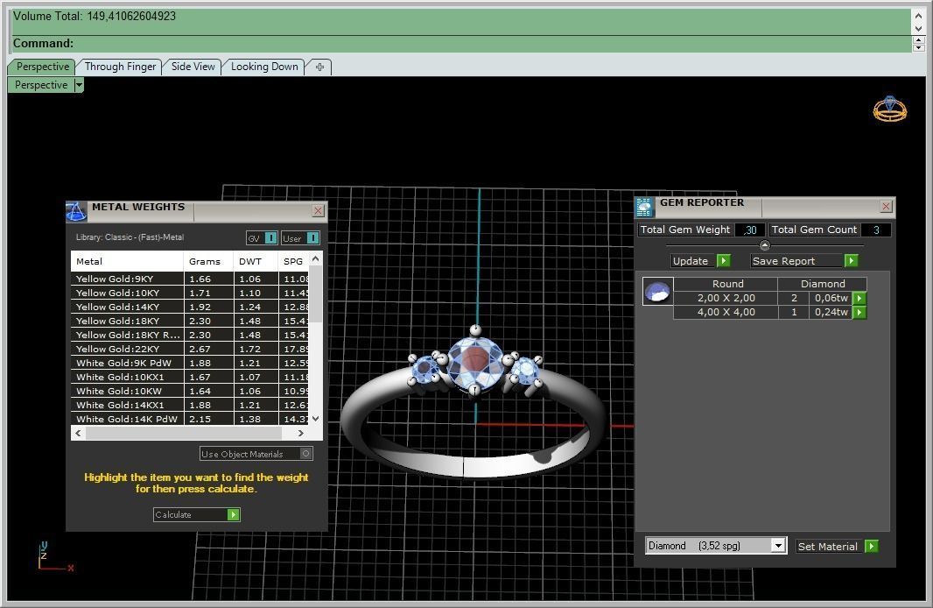Switch to the Side View tab

(193, 67)
